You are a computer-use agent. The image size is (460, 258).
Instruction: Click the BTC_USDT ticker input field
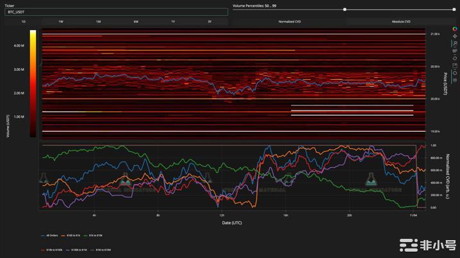pos(116,11)
